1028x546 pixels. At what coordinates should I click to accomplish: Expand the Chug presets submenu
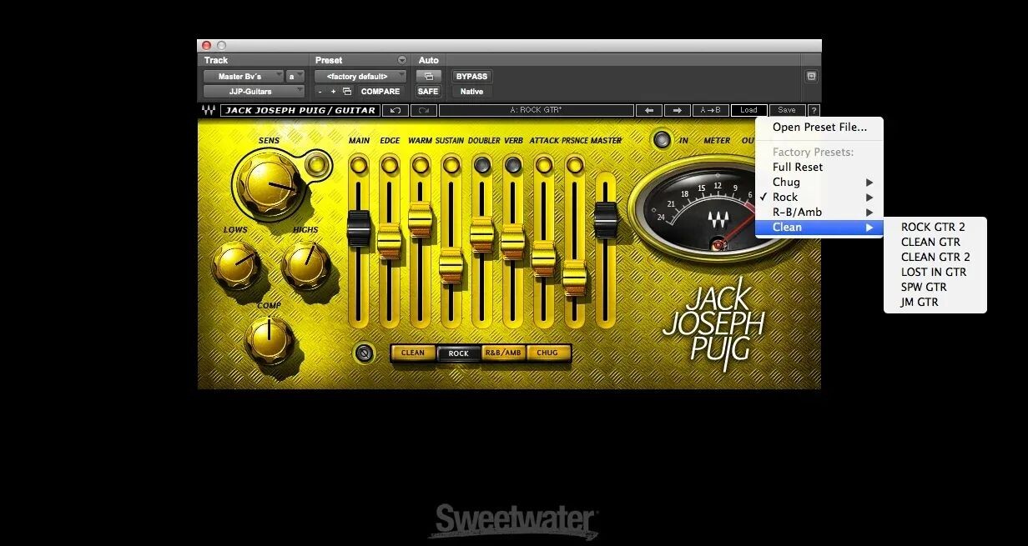(819, 182)
